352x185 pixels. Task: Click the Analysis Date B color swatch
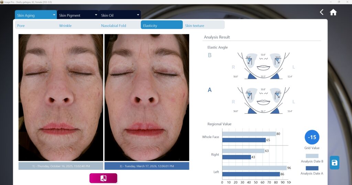312,156
